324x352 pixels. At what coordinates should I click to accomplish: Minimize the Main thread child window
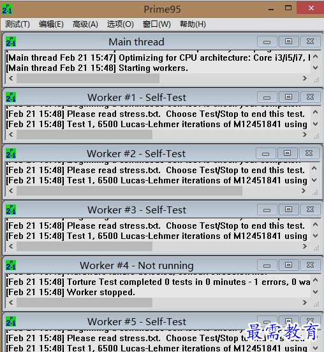267,42
